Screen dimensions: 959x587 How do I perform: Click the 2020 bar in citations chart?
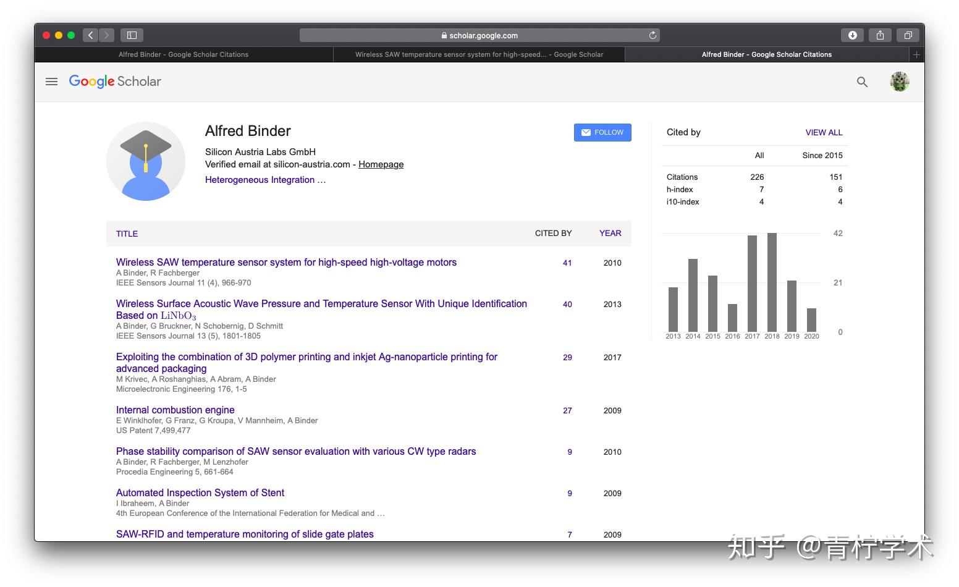tap(811, 320)
